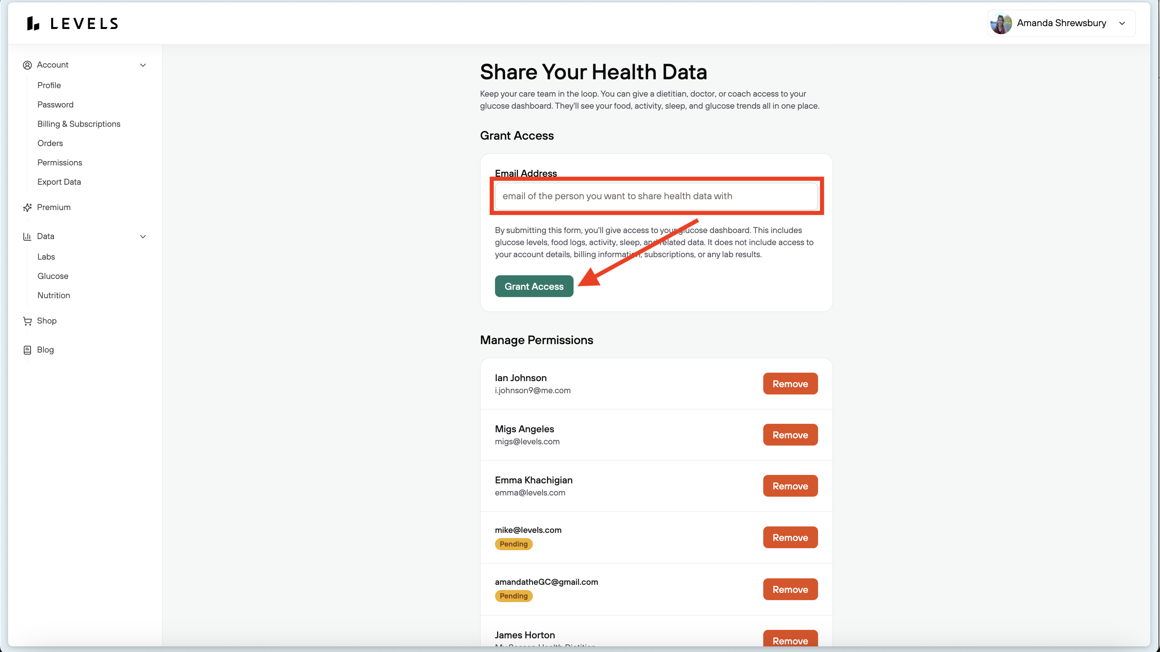Click the Premium sparkle icon
Viewport: 1160px width, 652px height.
(27, 207)
